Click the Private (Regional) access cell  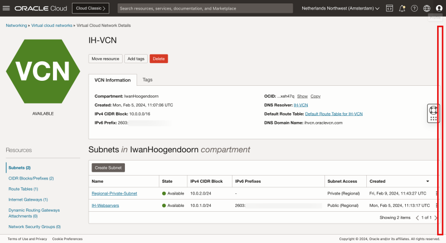point(343,193)
